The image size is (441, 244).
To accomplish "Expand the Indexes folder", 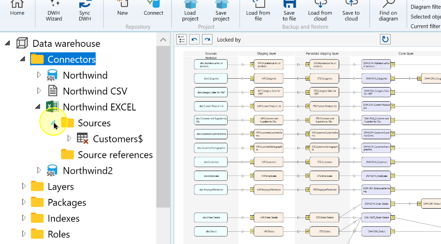I will pos(23,218).
